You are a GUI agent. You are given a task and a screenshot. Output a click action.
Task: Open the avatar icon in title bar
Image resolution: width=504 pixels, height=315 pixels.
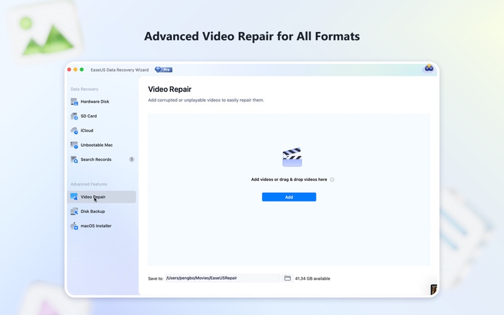point(429,69)
